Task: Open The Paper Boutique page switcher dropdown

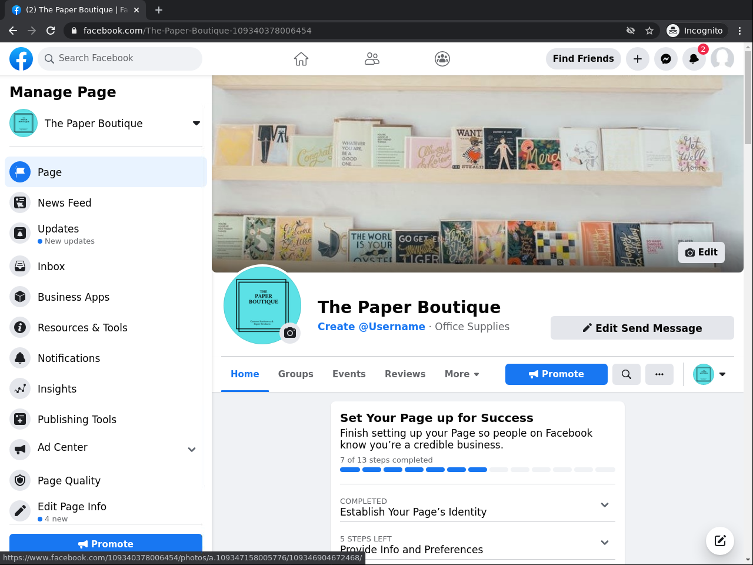Action: coord(196,123)
